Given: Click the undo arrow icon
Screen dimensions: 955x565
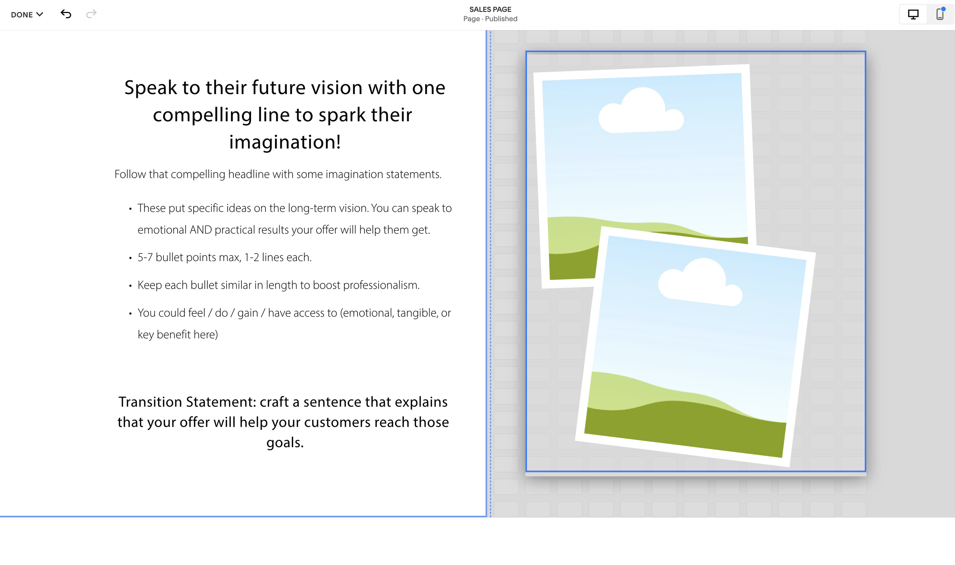Looking at the screenshot, I should pos(66,14).
